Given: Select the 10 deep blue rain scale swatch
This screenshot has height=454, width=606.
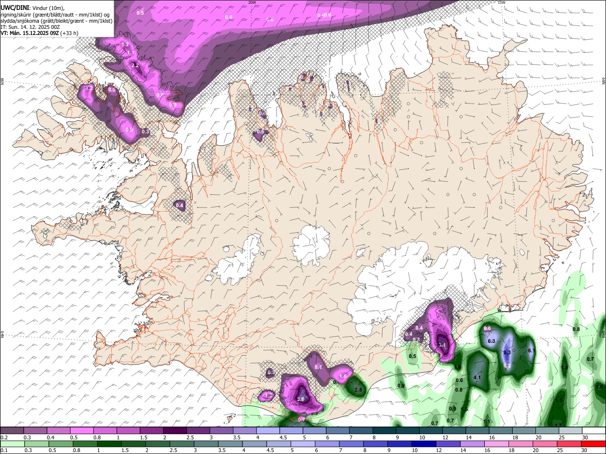Looking at the screenshot, I should [x=424, y=444].
